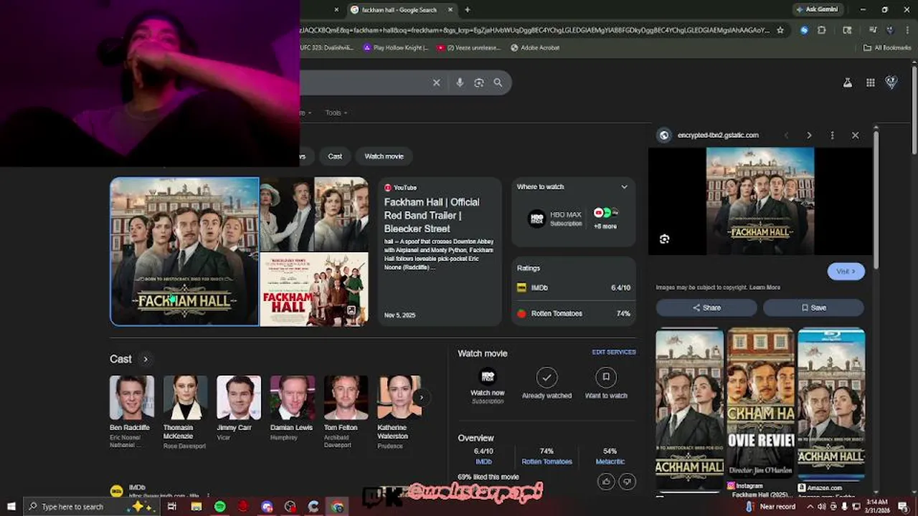Click the browser address bar URL
The height and width of the screenshot is (516, 918).
[x=534, y=30]
